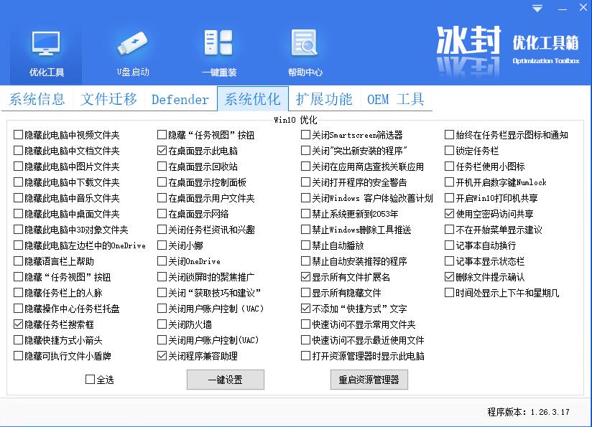Switch to the 系统信息 tab
Image resolution: width=592 pixels, height=427 pixels.
click(x=37, y=99)
